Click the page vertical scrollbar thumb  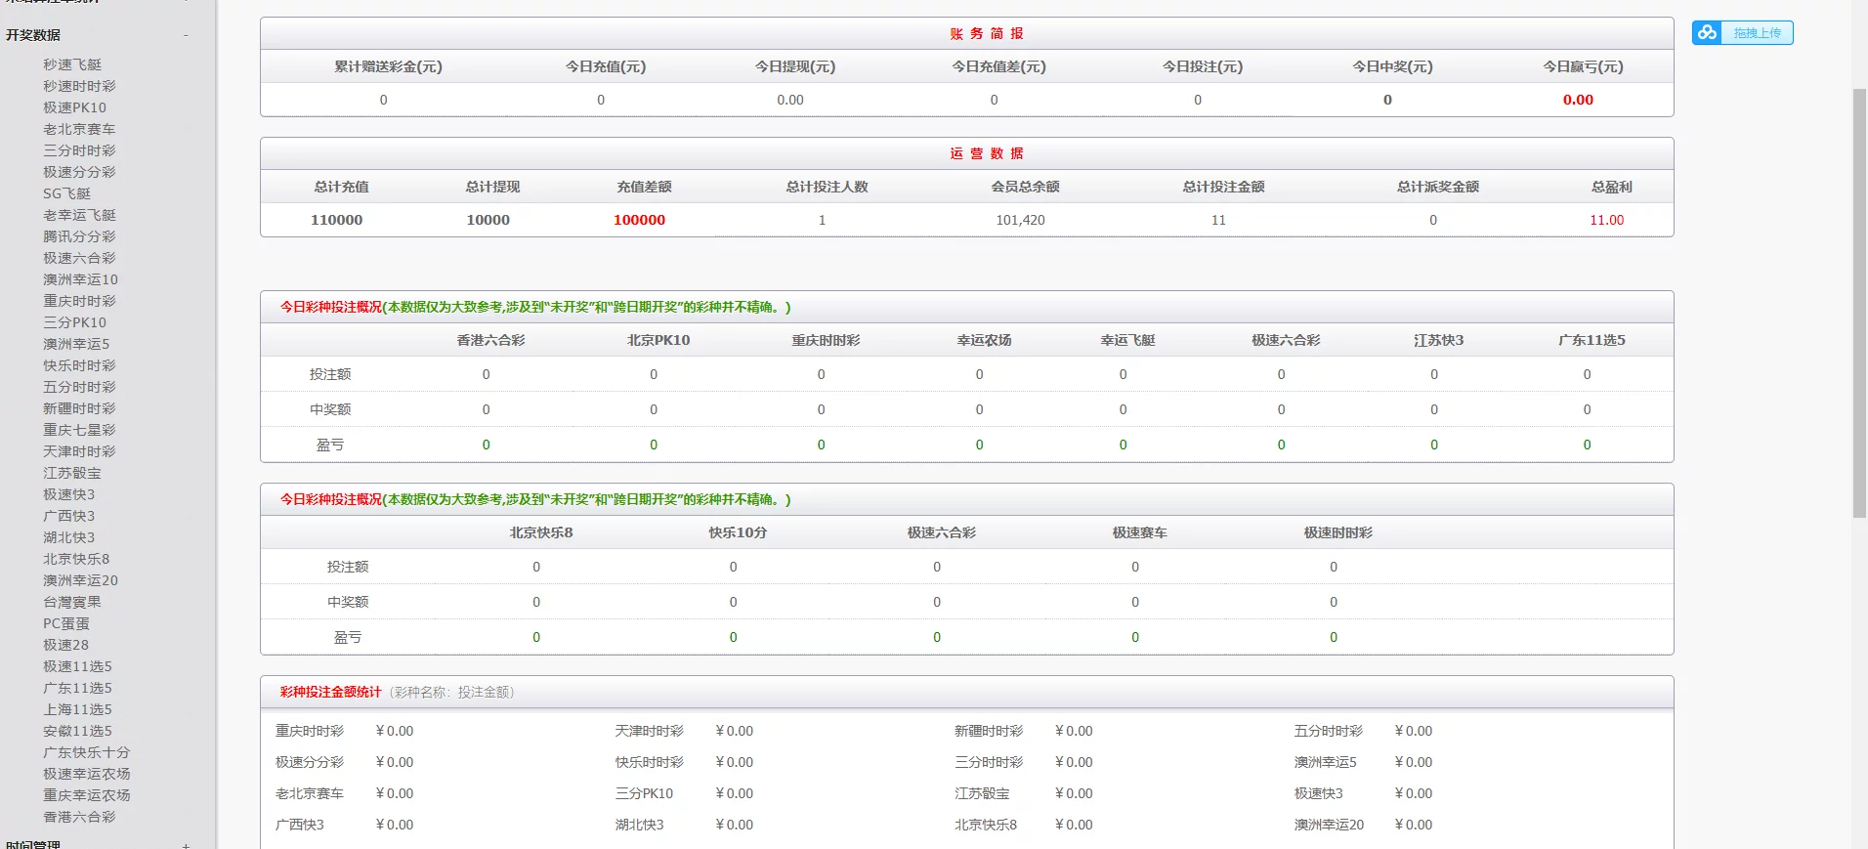tap(1859, 303)
